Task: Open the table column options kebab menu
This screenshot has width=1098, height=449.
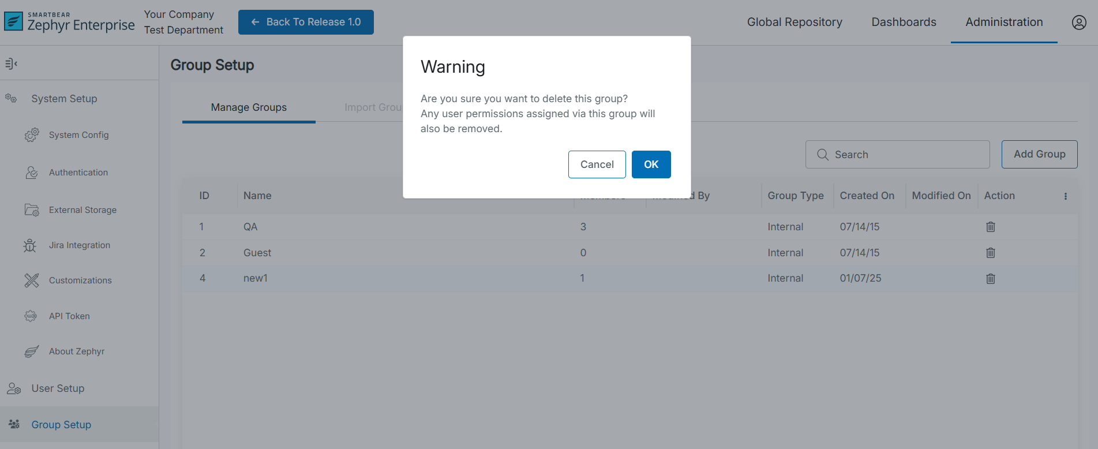Action: [1065, 196]
